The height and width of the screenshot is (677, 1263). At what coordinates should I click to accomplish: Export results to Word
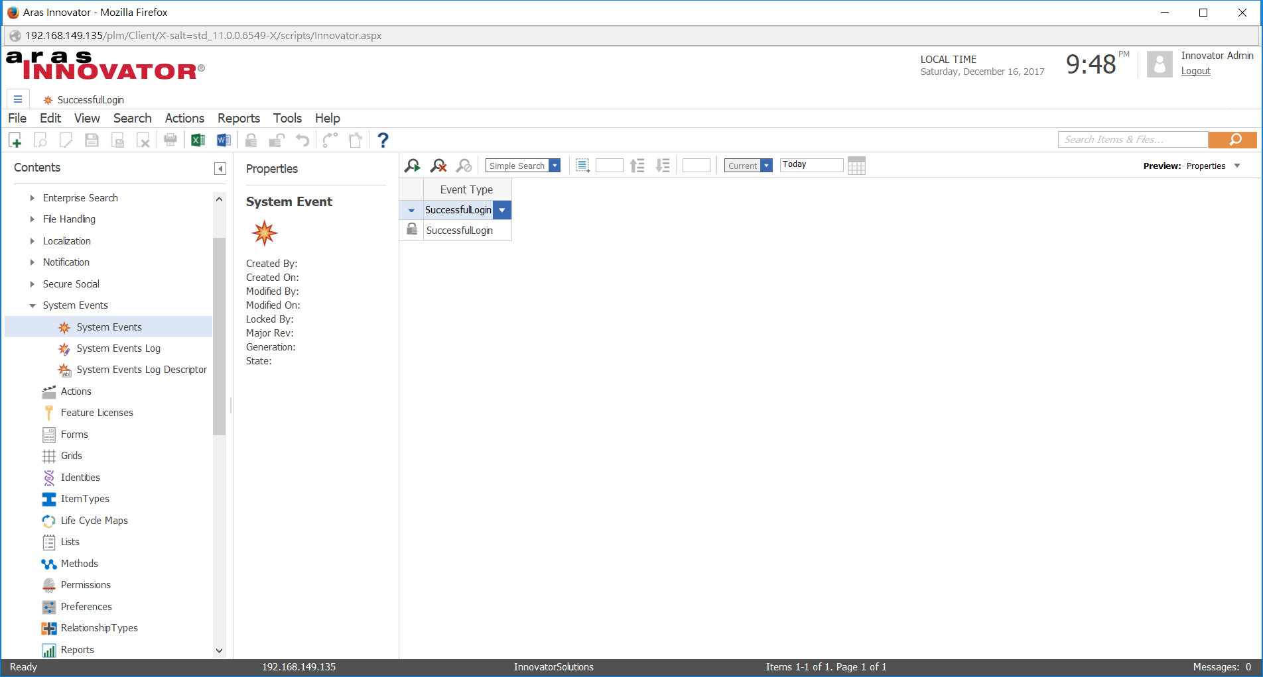point(224,140)
